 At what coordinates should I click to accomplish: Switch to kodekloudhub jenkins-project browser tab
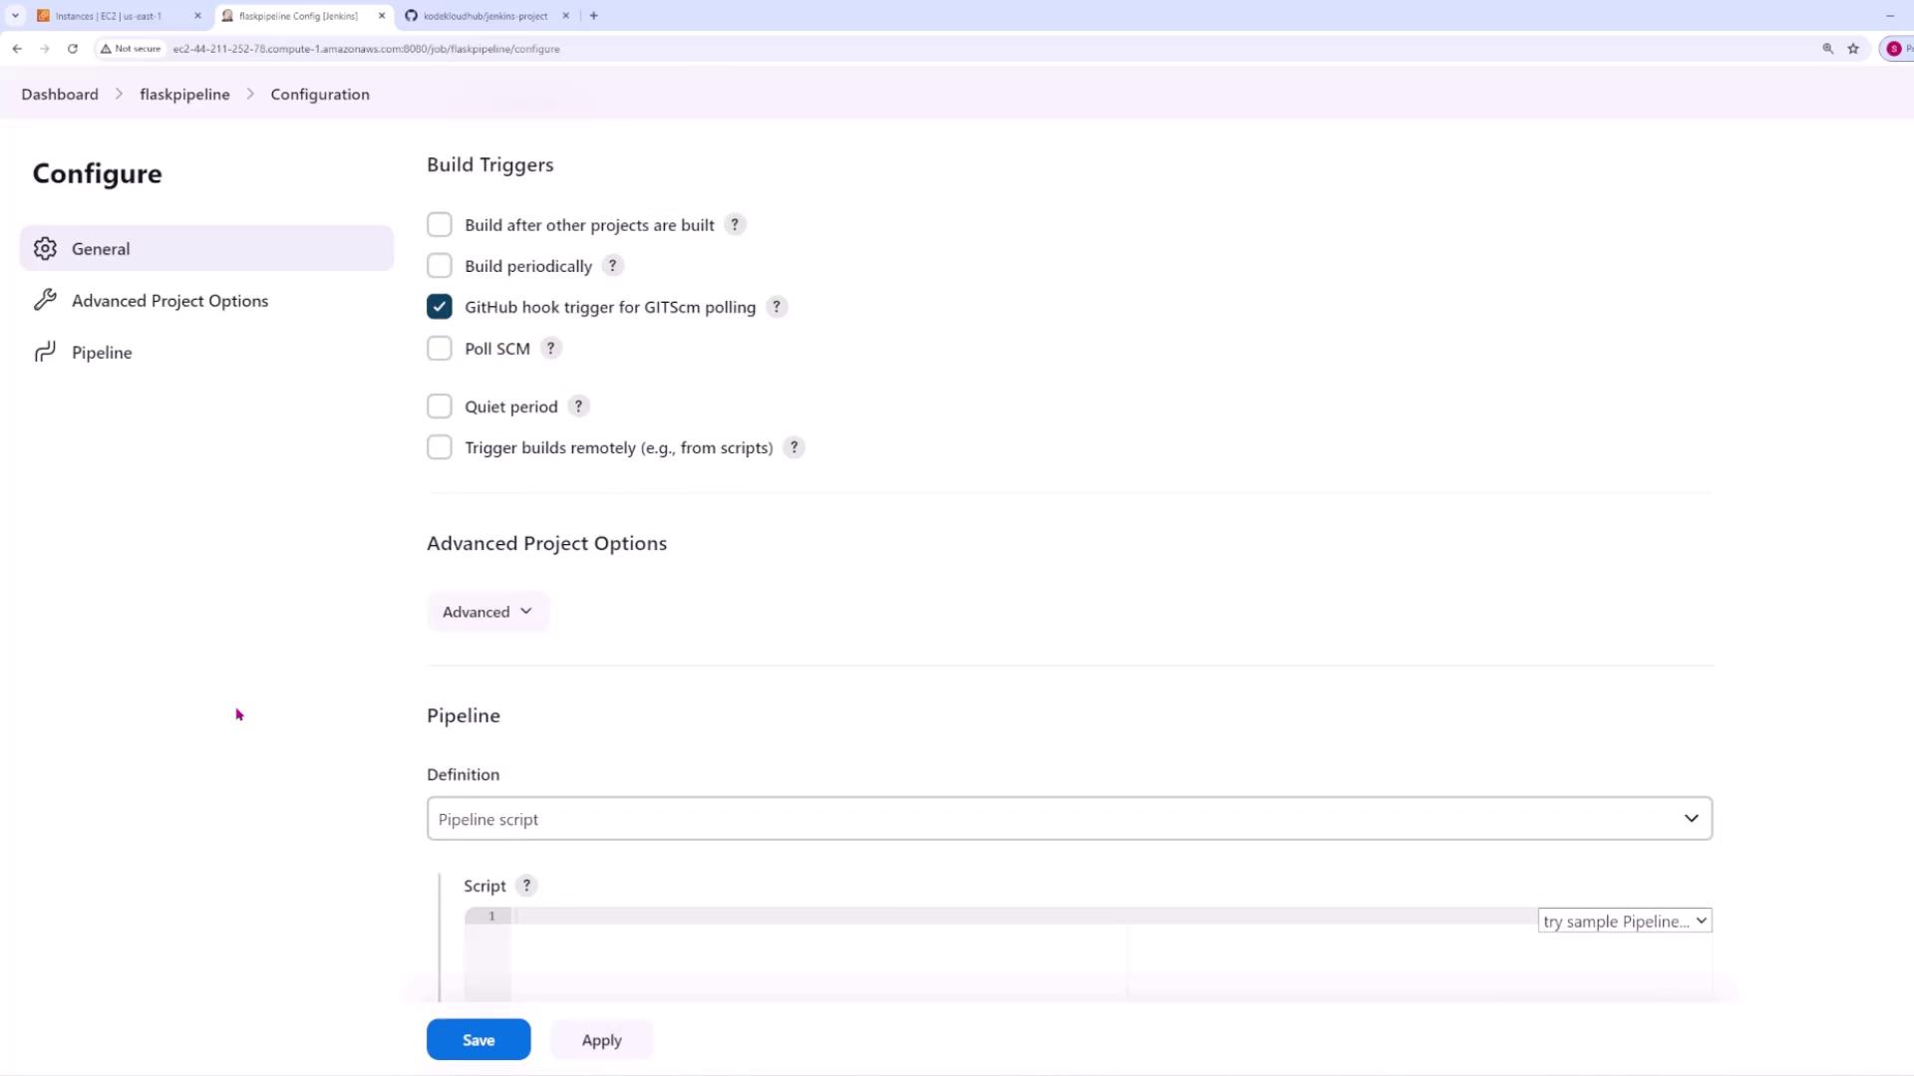point(485,16)
